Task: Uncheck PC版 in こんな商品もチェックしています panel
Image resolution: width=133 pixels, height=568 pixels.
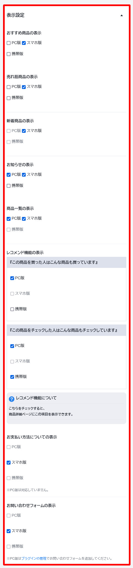Action: [12, 346]
